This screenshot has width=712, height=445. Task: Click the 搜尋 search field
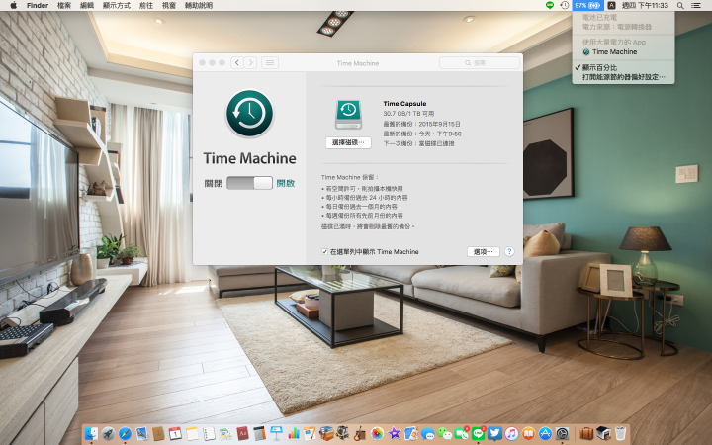point(480,63)
